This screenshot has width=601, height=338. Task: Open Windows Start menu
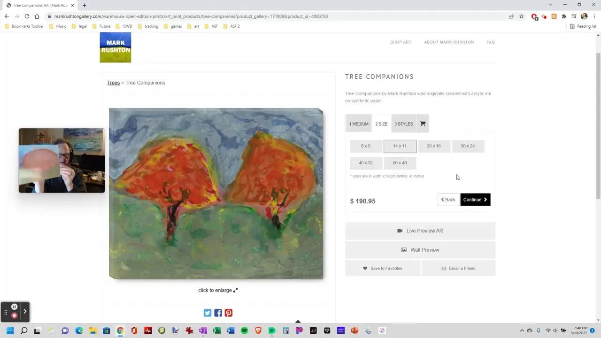10,330
